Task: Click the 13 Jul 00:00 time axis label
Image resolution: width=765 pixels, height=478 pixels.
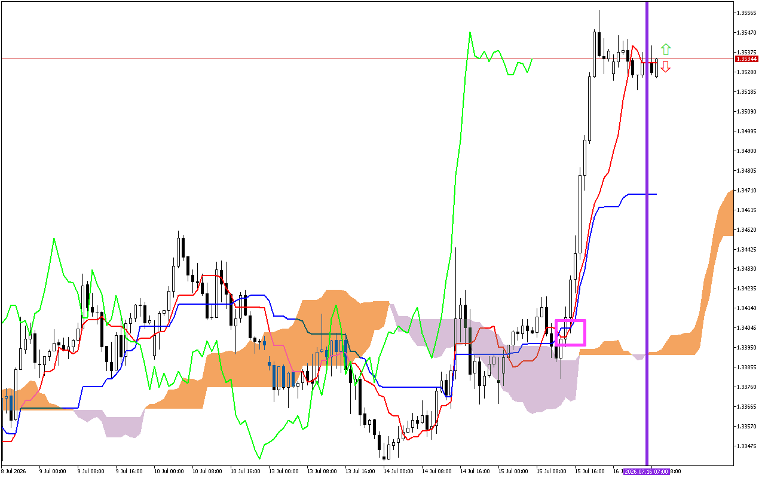Action: (x=283, y=471)
